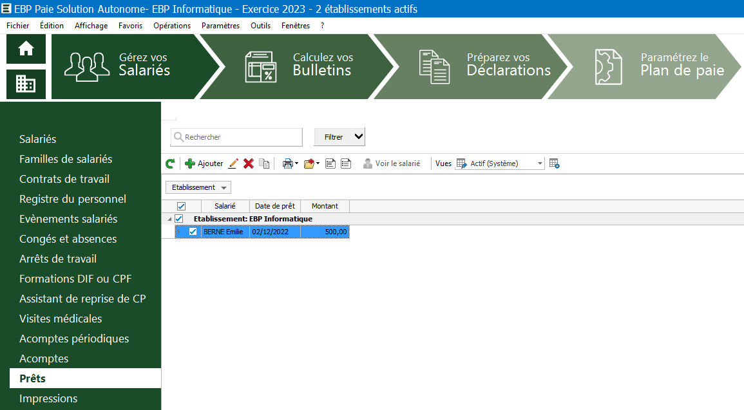Click in the Rechercher search field
The image size is (744, 410).
tap(236, 137)
